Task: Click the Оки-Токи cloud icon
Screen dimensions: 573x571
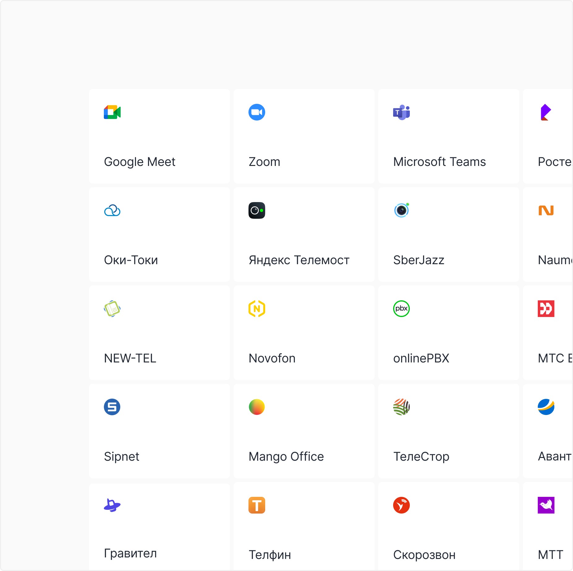Action: [x=112, y=210]
